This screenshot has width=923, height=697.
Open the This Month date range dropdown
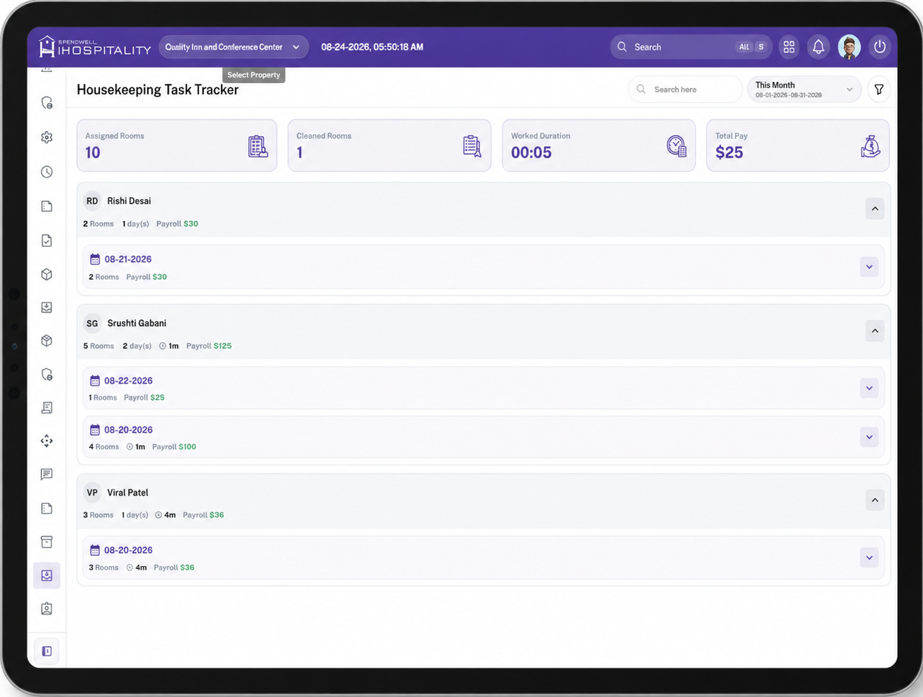click(804, 89)
